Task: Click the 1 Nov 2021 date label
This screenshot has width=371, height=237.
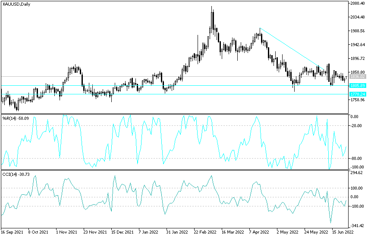Action: point(66,232)
